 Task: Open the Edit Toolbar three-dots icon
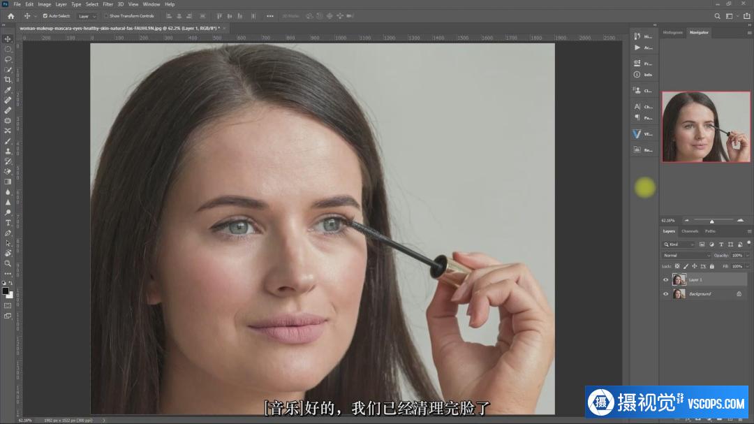[8, 273]
